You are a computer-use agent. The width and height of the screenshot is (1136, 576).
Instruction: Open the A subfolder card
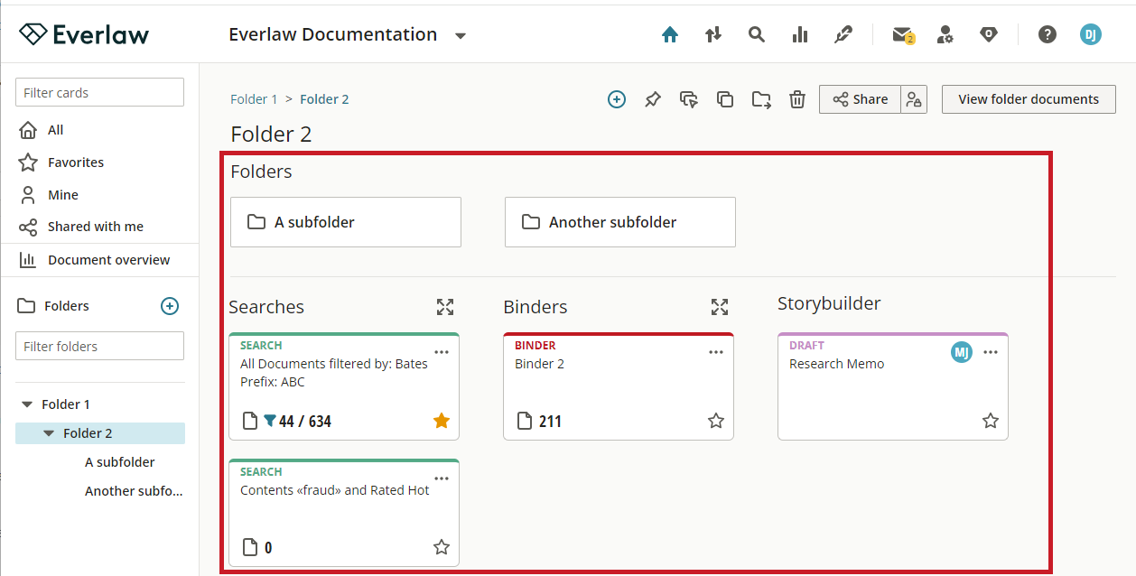(x=346, y=222)
